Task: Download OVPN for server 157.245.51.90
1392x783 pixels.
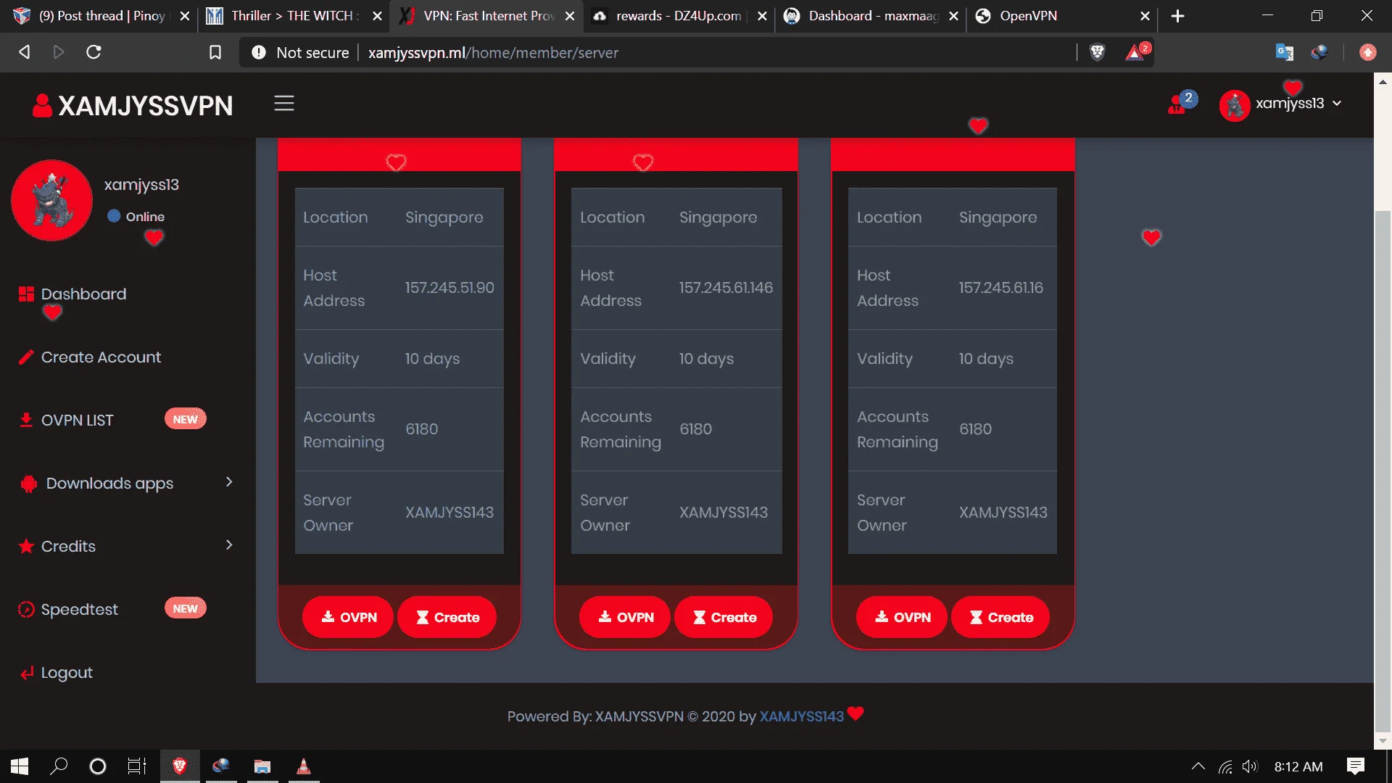Action: click(x=348, y=617)
